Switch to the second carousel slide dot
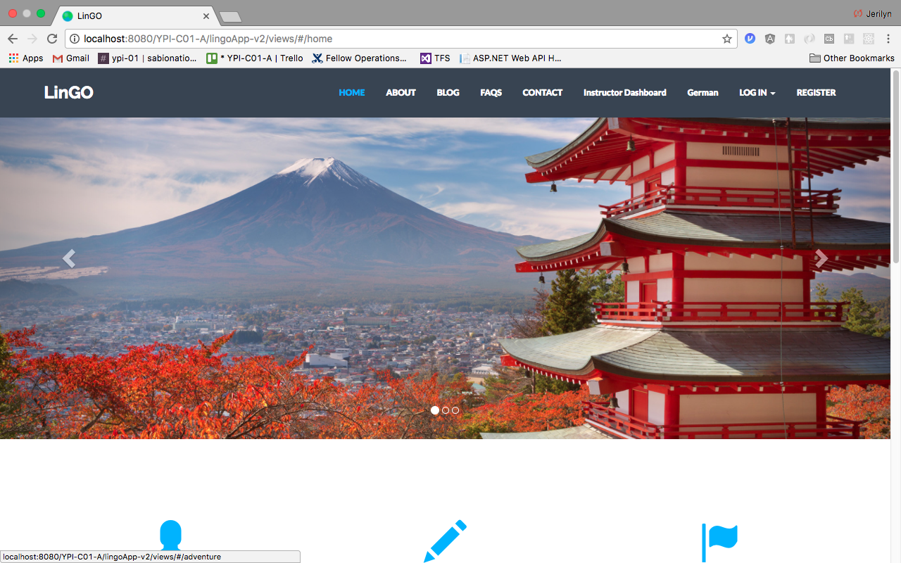The width and height of the screenshot is (901, 563). [x=446, y=410]
